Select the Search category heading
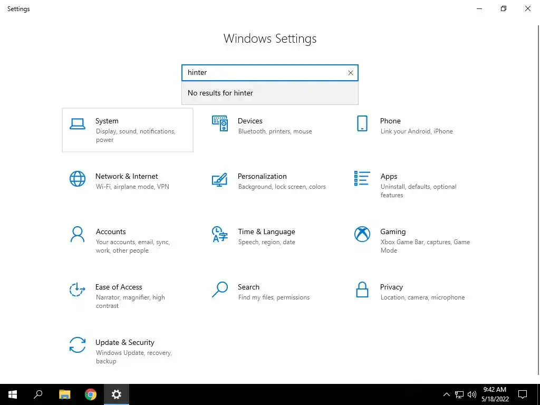540x405 pixels. [249, 287]
